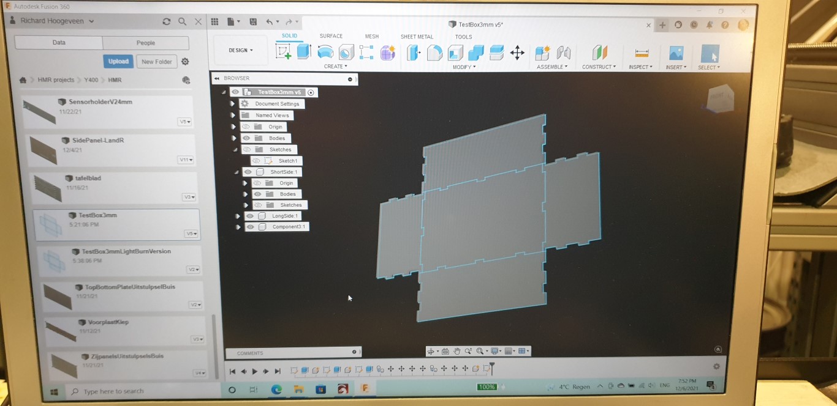Viewport: 837px width, 406px height.
Task: Expand Named Views node
Action: tap(233, 115)
